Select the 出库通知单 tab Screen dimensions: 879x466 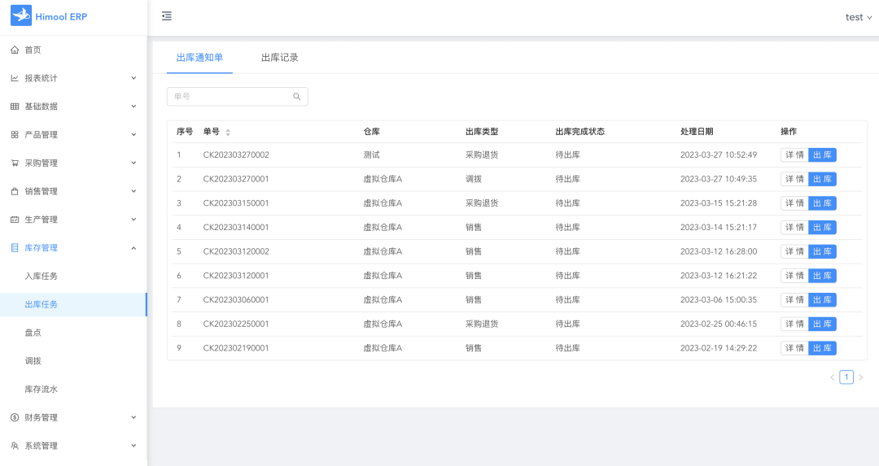199,58
